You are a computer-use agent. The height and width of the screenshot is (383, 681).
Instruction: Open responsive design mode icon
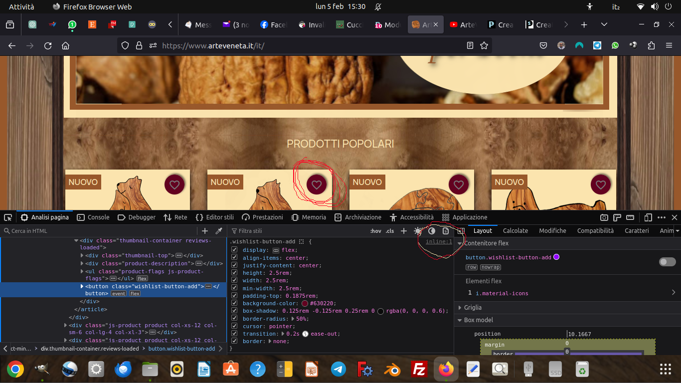pos(648,217)
